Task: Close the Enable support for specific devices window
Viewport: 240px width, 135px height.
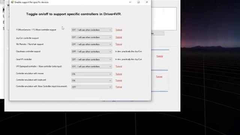Action: click(x=147, y=2)
